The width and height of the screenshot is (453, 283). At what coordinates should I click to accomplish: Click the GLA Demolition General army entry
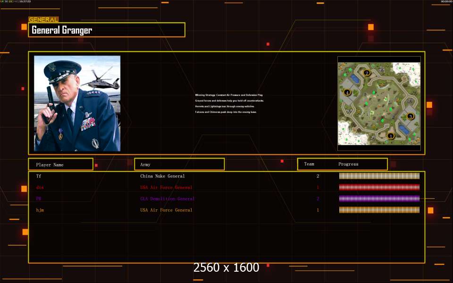click(167, 199)
